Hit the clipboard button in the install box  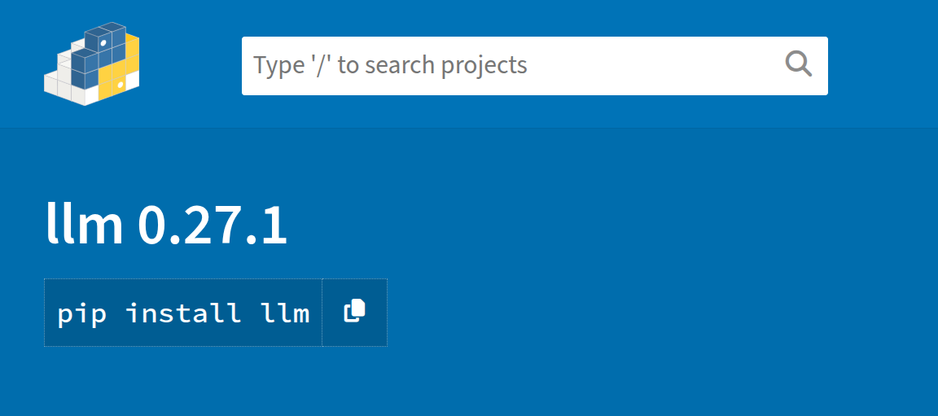354,312
